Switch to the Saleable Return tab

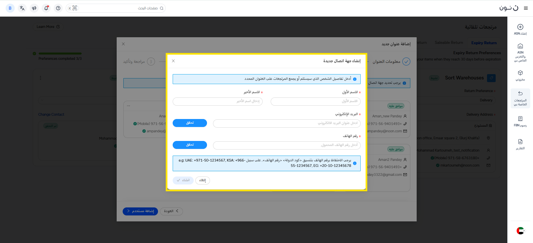[449, 43]
